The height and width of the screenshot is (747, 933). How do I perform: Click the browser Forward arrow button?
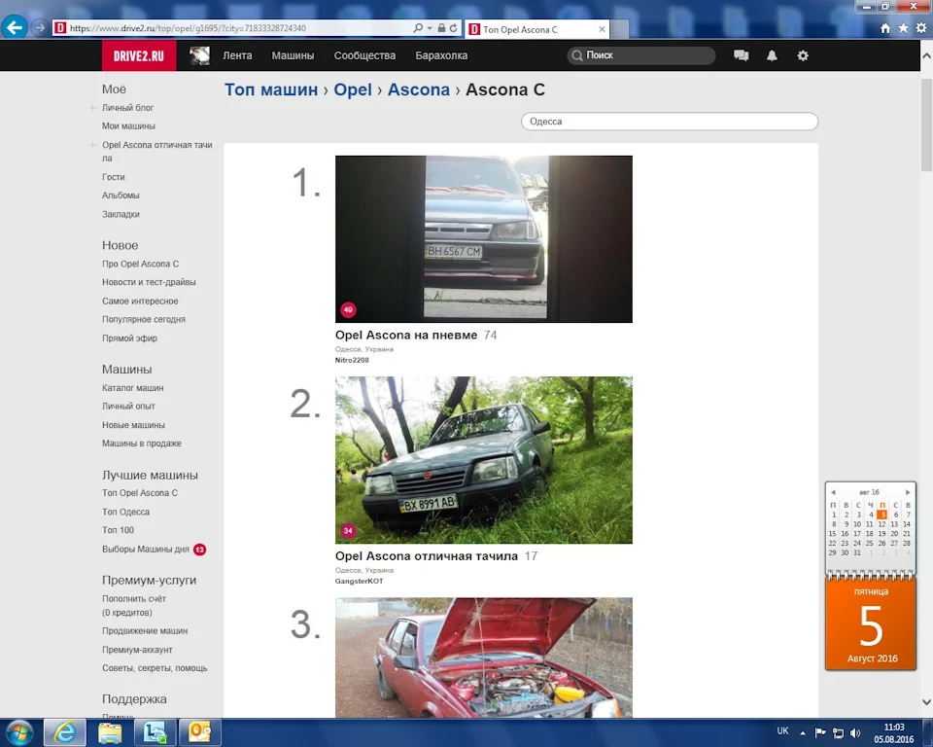tap(40, 27)
